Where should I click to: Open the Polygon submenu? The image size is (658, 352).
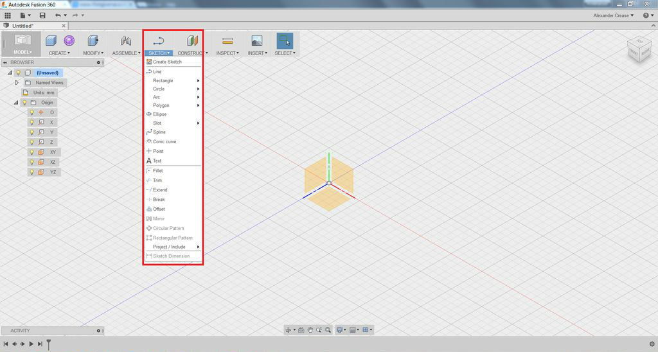point(173,105)
